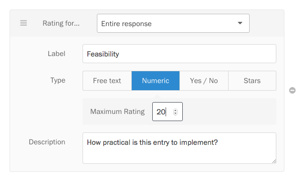The image size is (304, 179).
Task: Click the Label field caption
Action: pos(56,54)
